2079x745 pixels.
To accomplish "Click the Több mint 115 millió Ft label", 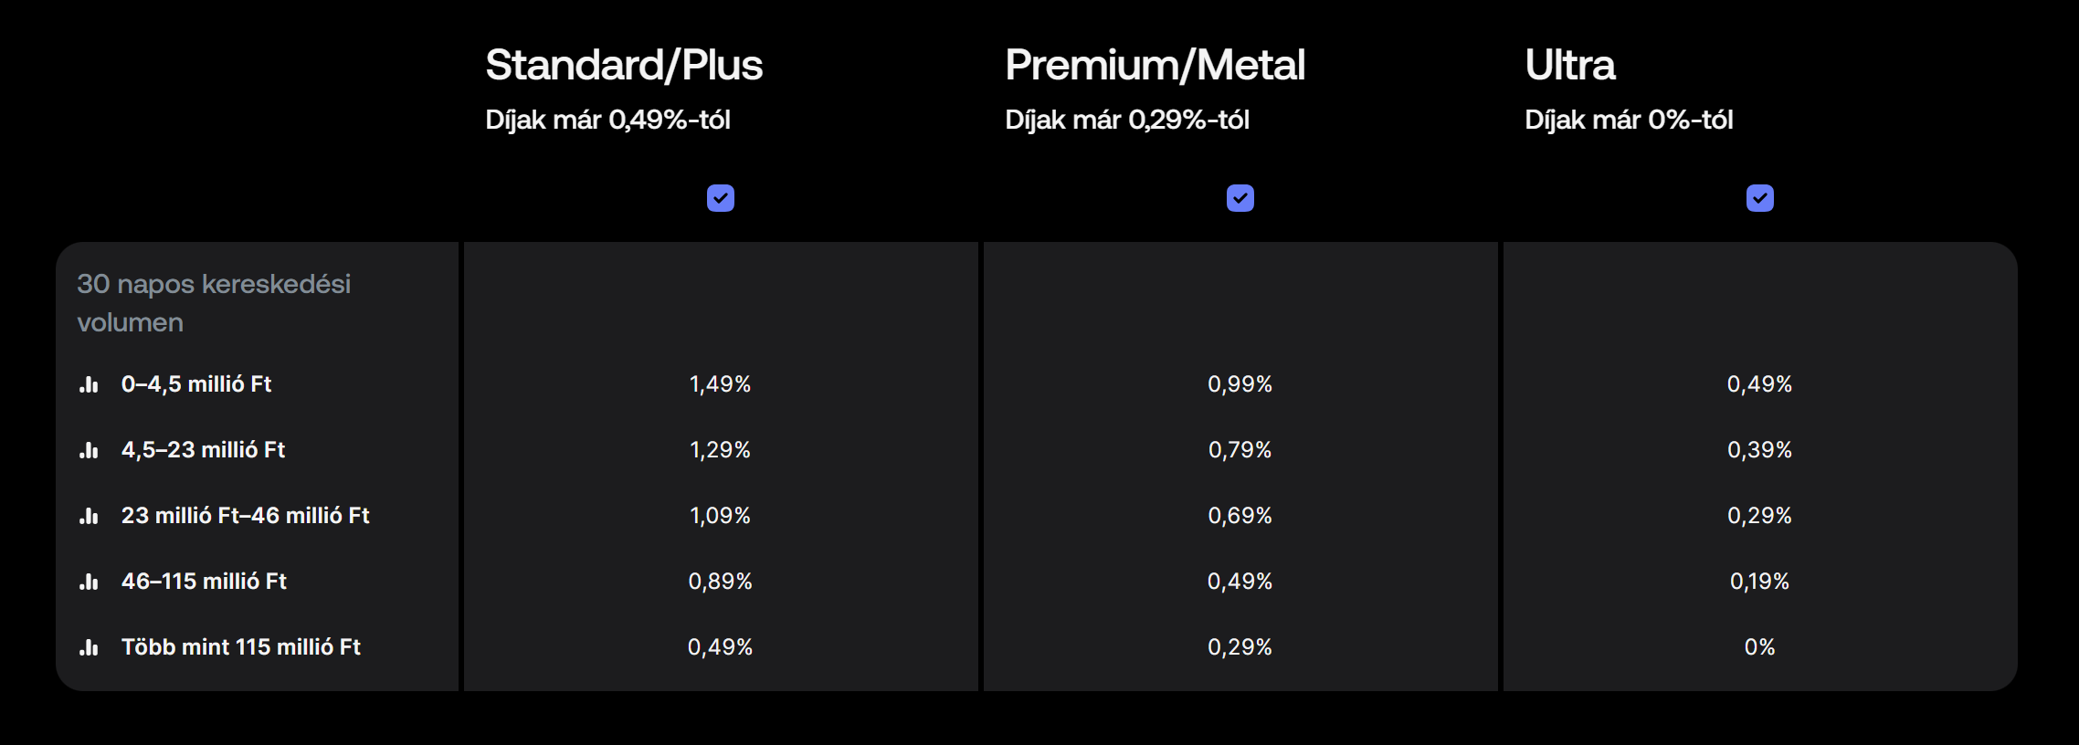I will pos(241,647).
